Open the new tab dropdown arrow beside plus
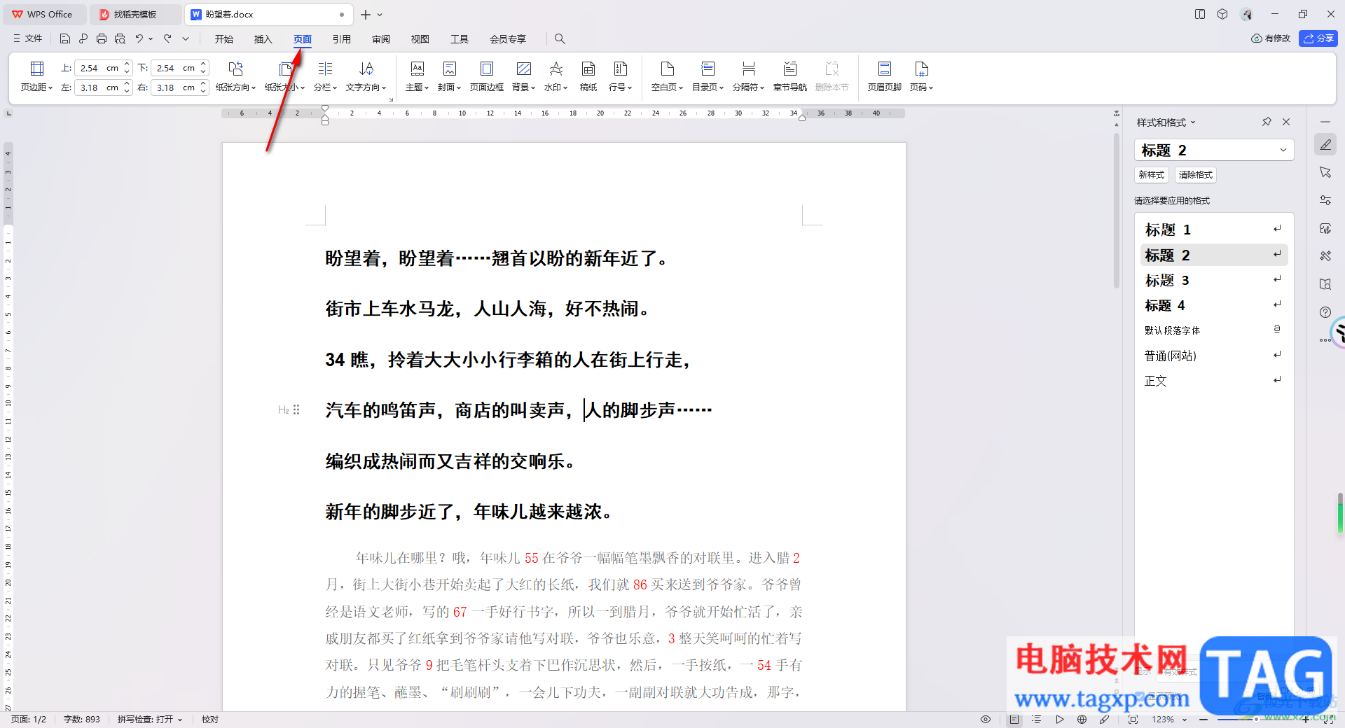Screen dimensions: 1345x728 point(380,14)
